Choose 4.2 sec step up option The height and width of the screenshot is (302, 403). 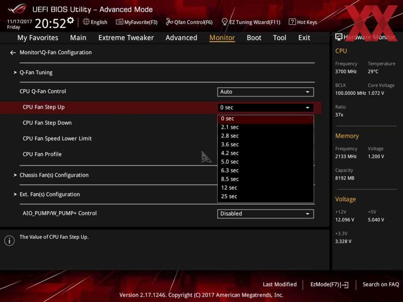coord(266,153)
